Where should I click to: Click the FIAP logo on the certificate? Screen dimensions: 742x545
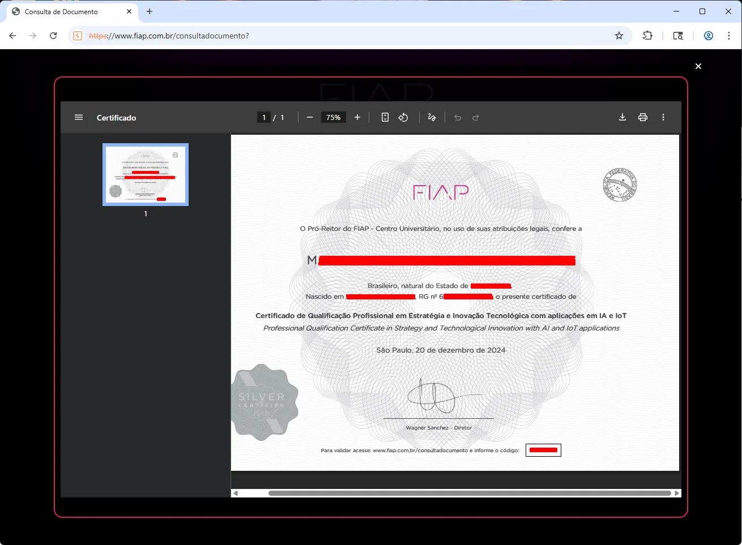tap(441, 192)
